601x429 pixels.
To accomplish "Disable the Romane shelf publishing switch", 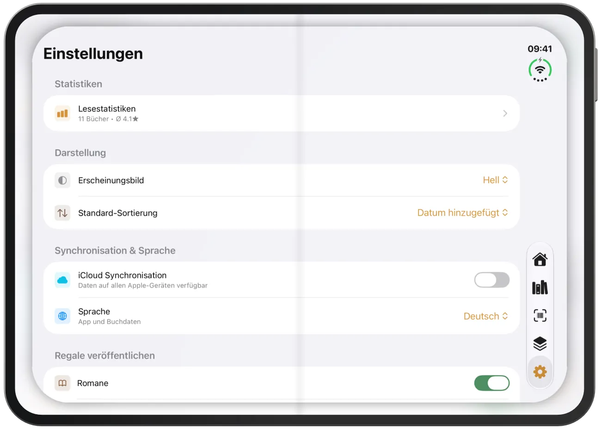I will (x=492, y=383).
